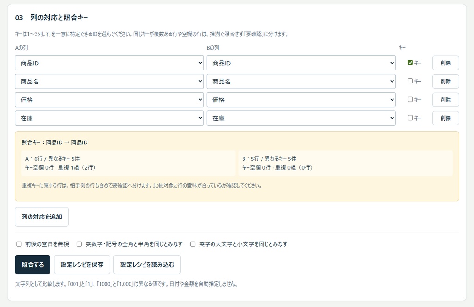Open the Bの列 dropdown showing 商品ID

(301, 63)
